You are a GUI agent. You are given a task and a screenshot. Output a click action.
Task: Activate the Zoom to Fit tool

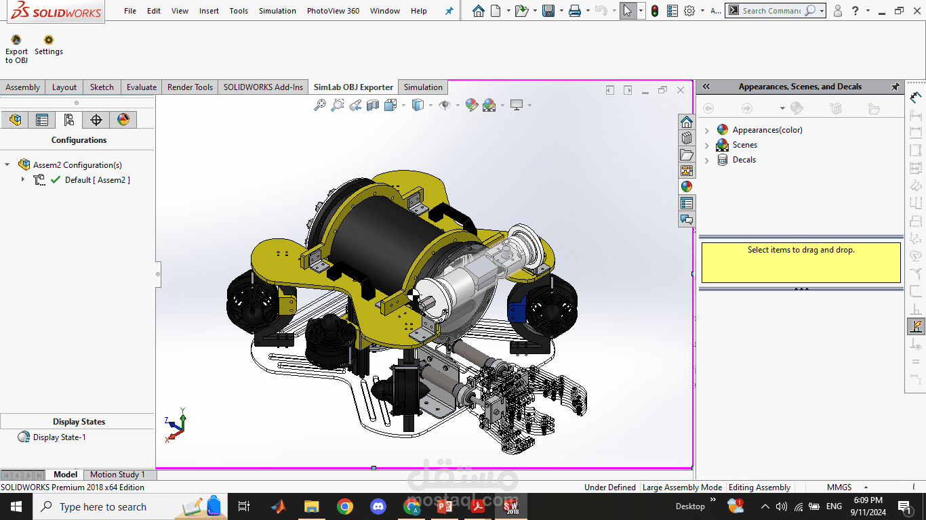(x=319, y=105)
